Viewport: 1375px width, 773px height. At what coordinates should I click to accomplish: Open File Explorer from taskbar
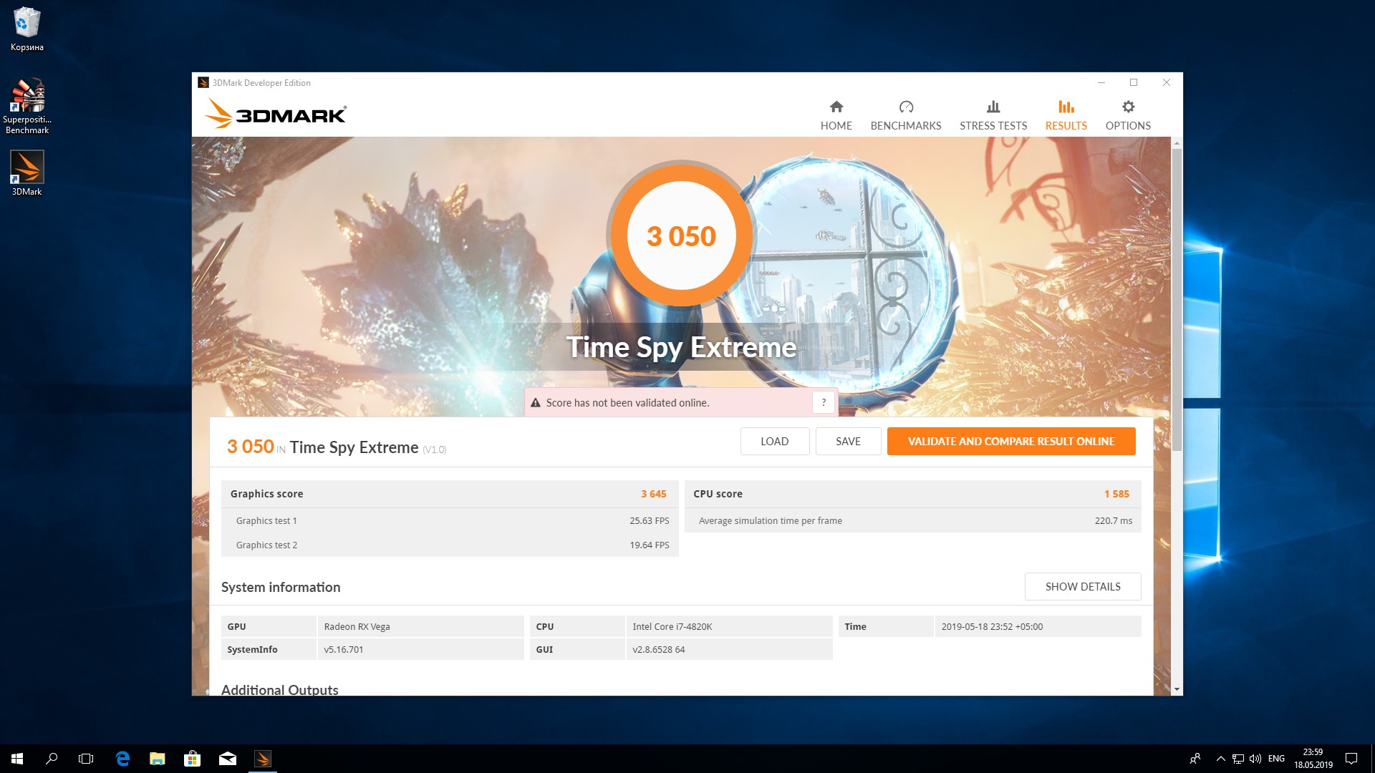coord(158,759)
